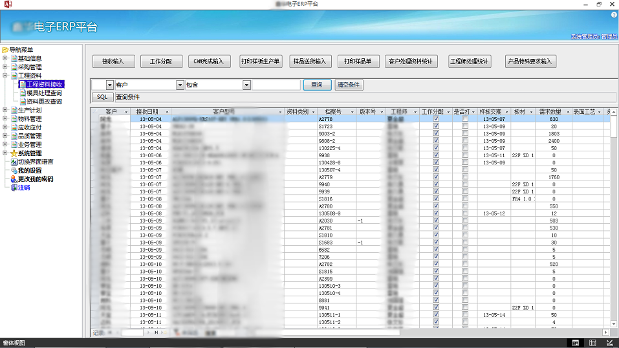Toggle 是否打 checkbox for file S1816
Image resolution: width=619 pixels, height=348 pixels.
(465, 199)
